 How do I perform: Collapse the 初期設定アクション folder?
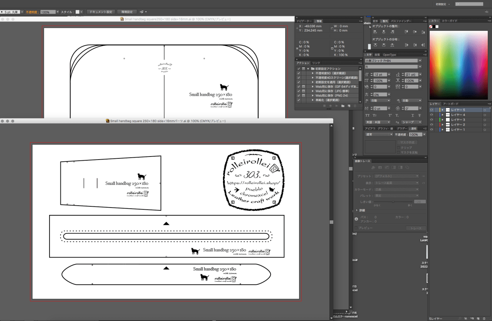(308, 69)
